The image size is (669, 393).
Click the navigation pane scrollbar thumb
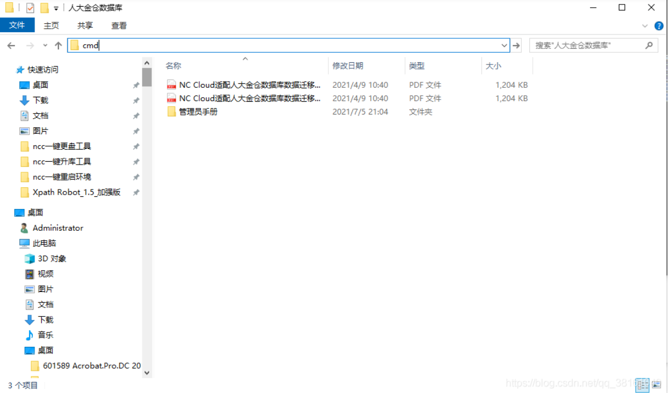tap(147, 77)
